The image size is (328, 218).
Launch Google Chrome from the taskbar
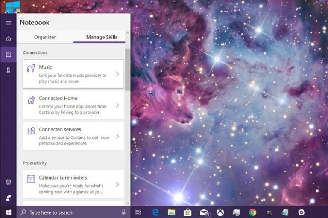pos(253,212)
